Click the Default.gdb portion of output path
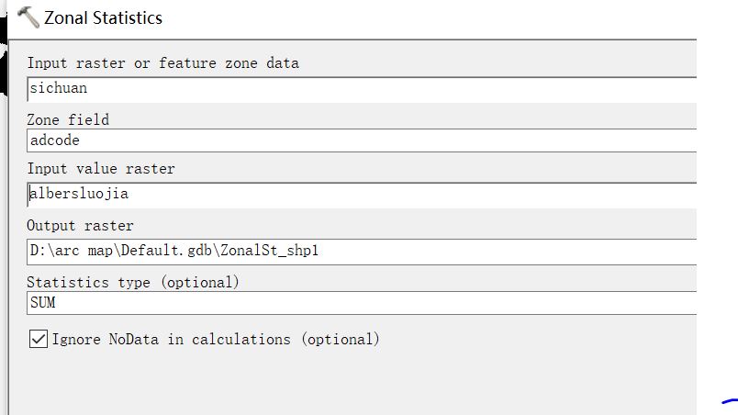738x415 pixels. (x=166, y=251)
